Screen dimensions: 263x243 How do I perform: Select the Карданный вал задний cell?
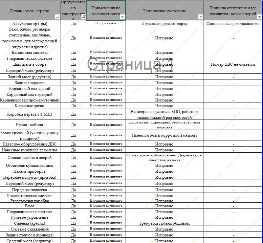(30, 89)
